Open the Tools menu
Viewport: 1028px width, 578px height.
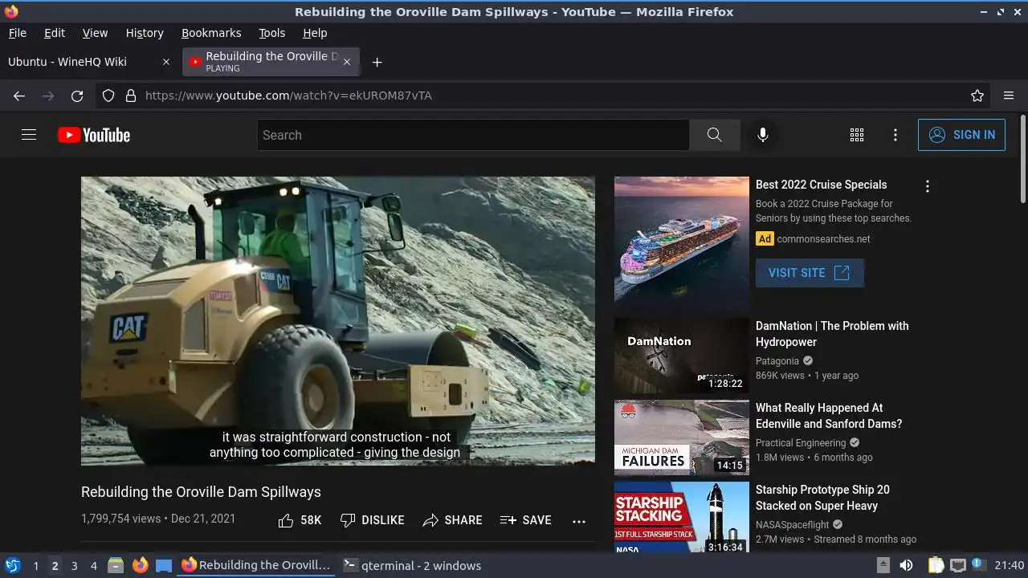click(x=271, y=33)
